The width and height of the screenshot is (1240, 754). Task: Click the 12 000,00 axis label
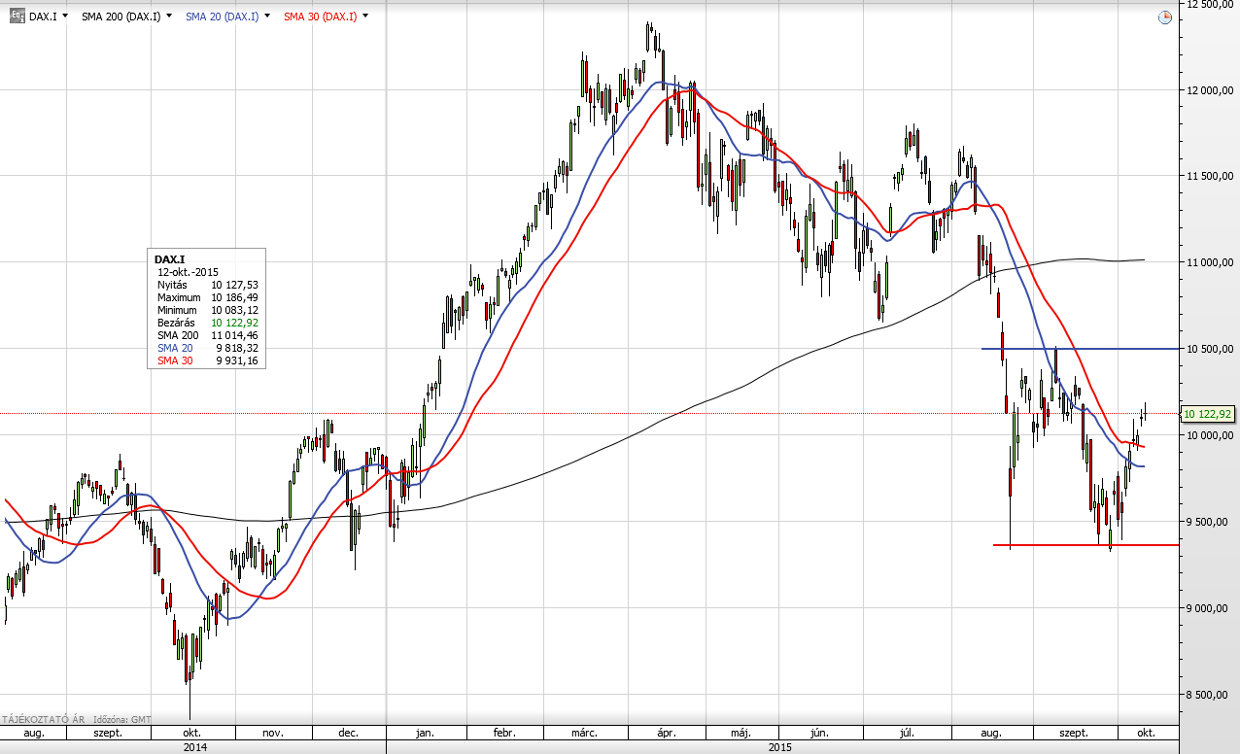(x=1210, y=90)
